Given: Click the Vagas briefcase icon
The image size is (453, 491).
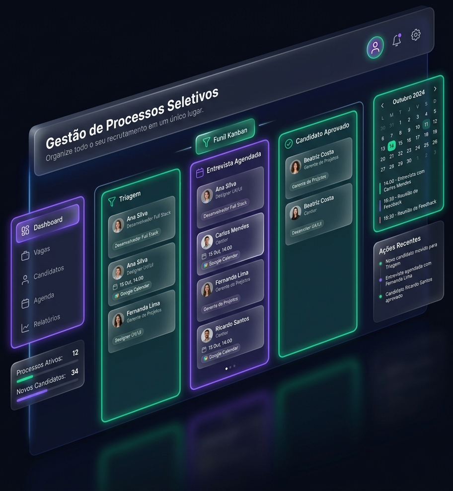Looking at the screenshot, I should click(25, 255).
